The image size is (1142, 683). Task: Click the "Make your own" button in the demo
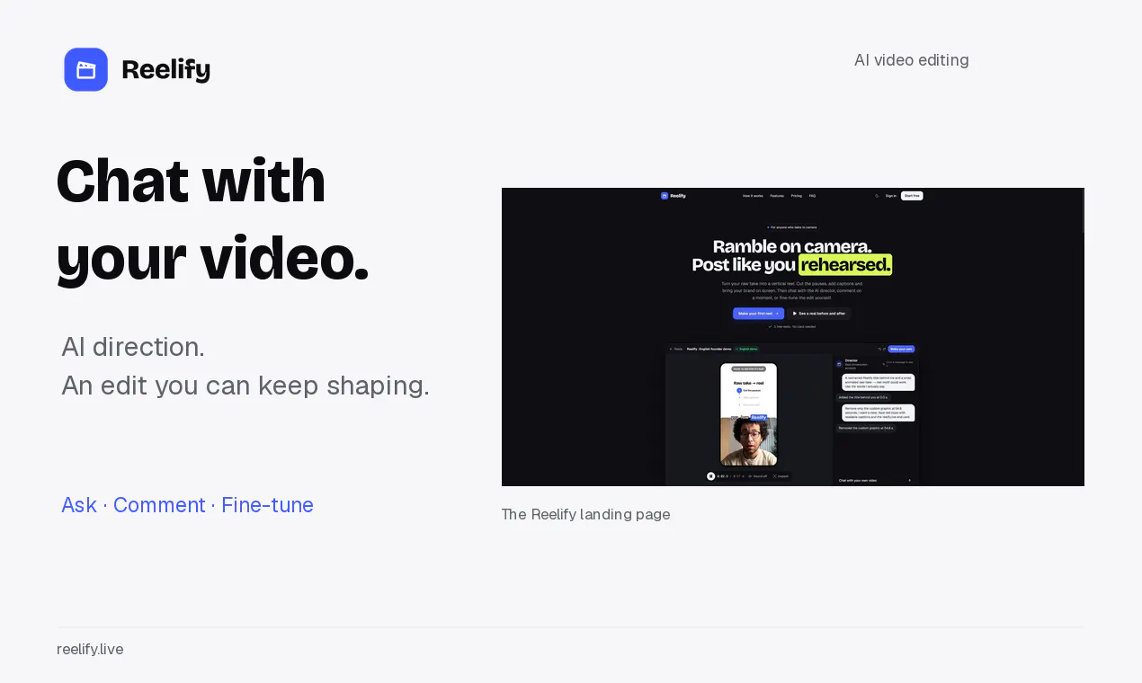(x=902, y=349)
